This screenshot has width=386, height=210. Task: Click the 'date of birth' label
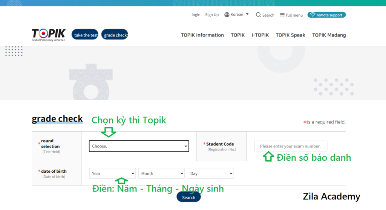pos(54,171)
